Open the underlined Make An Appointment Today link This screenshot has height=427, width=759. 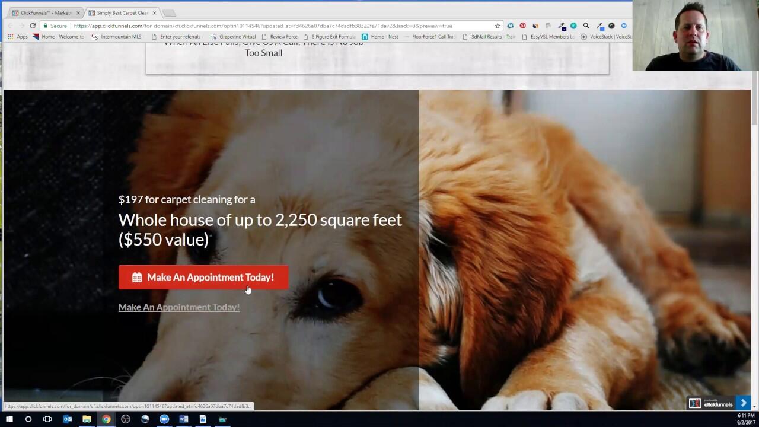click(178, 307)
